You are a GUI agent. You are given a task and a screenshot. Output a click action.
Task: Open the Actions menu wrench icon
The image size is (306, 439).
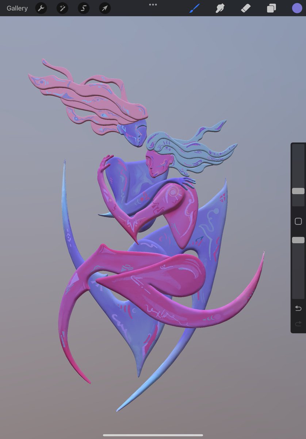pos(41,8)
